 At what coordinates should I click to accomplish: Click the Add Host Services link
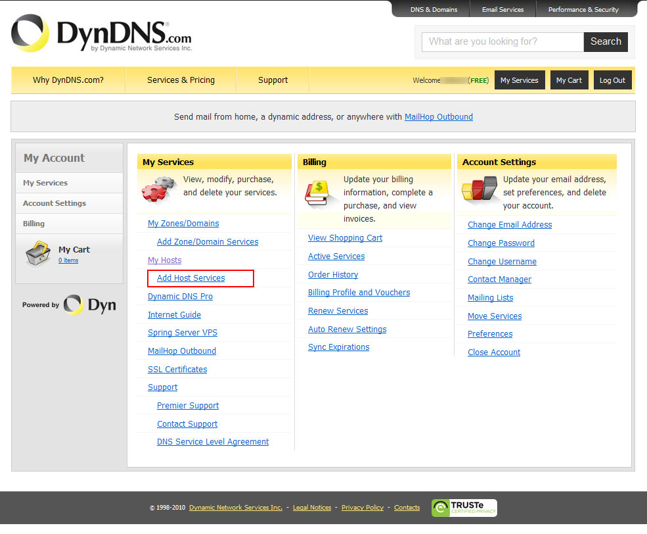tap(190, 278)
